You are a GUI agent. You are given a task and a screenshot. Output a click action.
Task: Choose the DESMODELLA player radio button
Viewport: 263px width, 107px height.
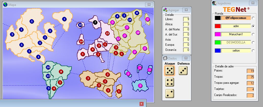point(253,42)
